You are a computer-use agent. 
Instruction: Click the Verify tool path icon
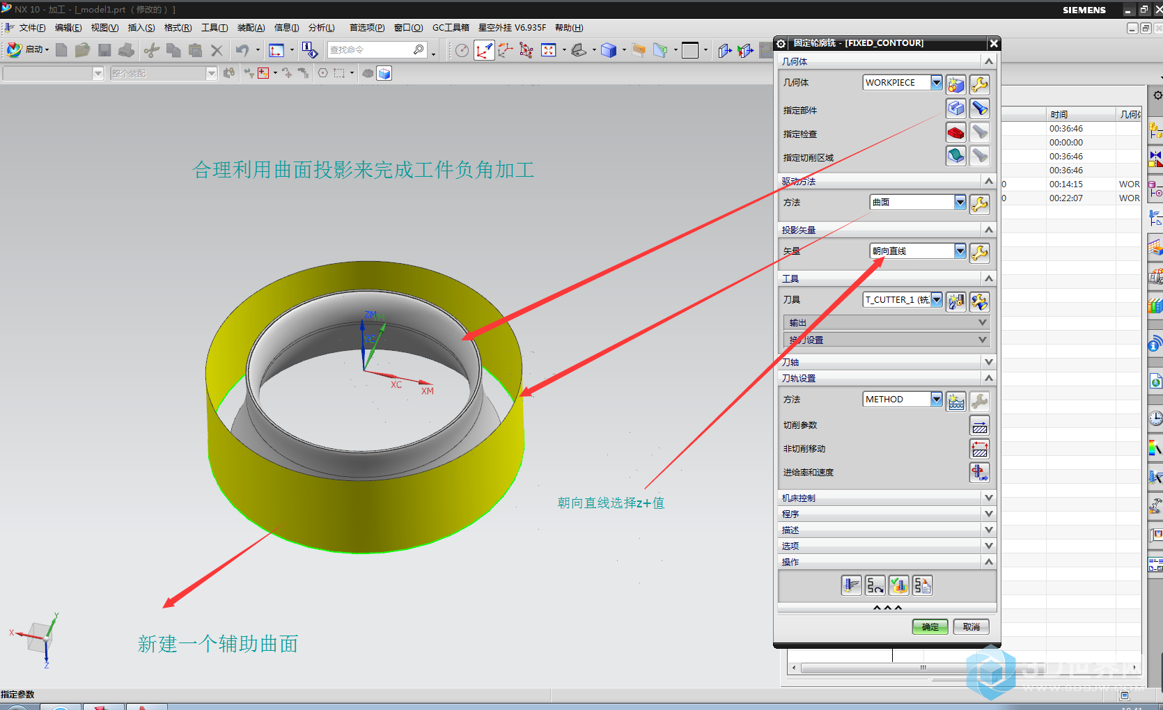[899, 585]
